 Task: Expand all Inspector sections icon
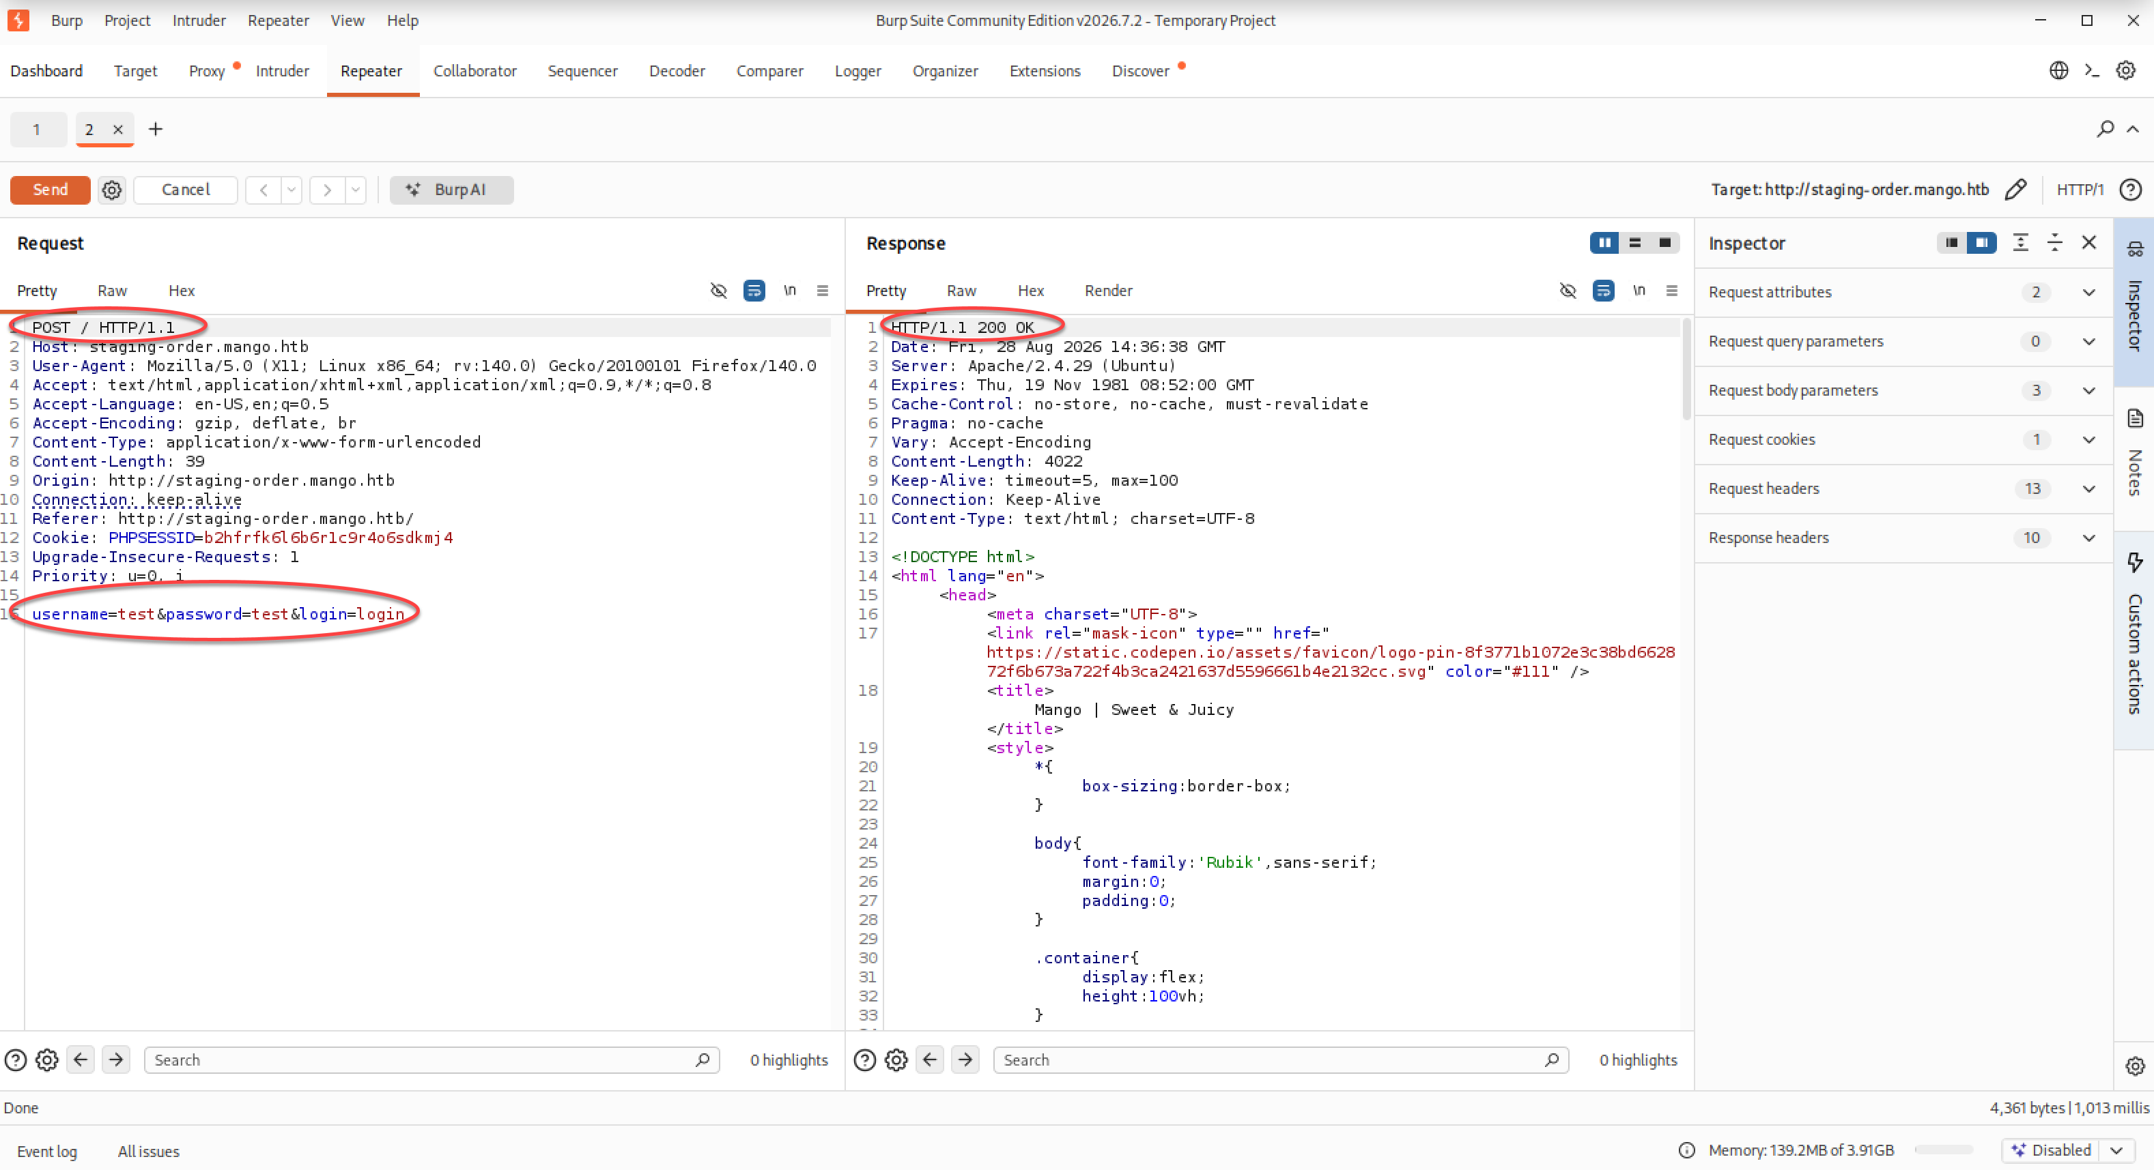click(2020, 242)
